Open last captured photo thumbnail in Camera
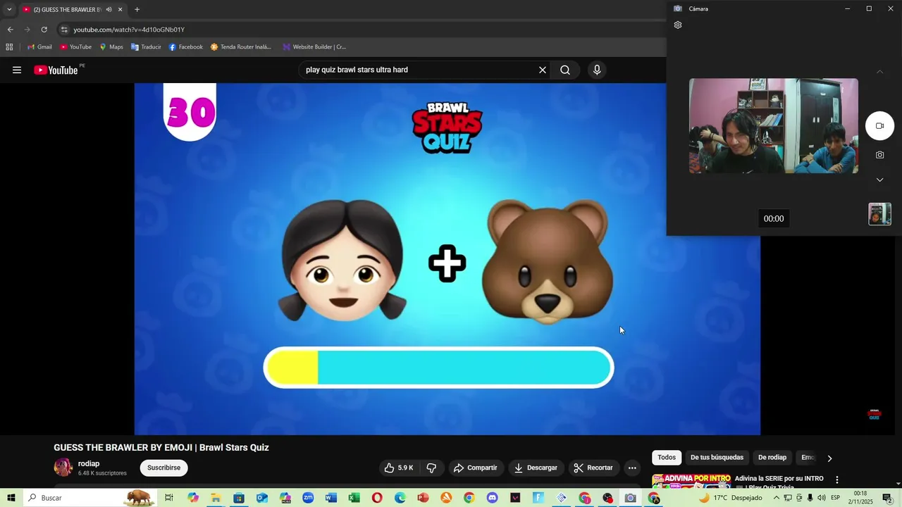This screenshot has height=507, width=902. 879,214
